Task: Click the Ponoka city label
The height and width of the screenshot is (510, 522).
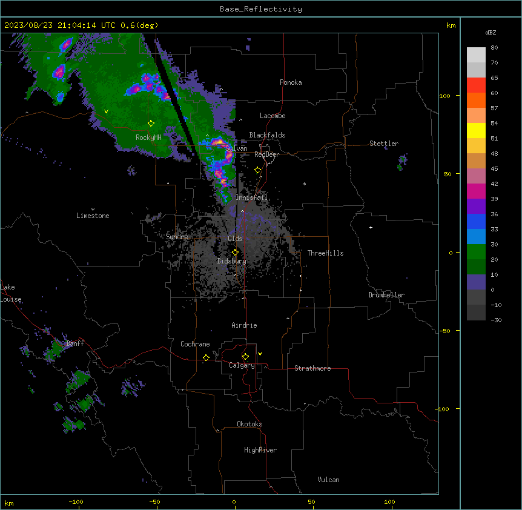Action: 291,82
